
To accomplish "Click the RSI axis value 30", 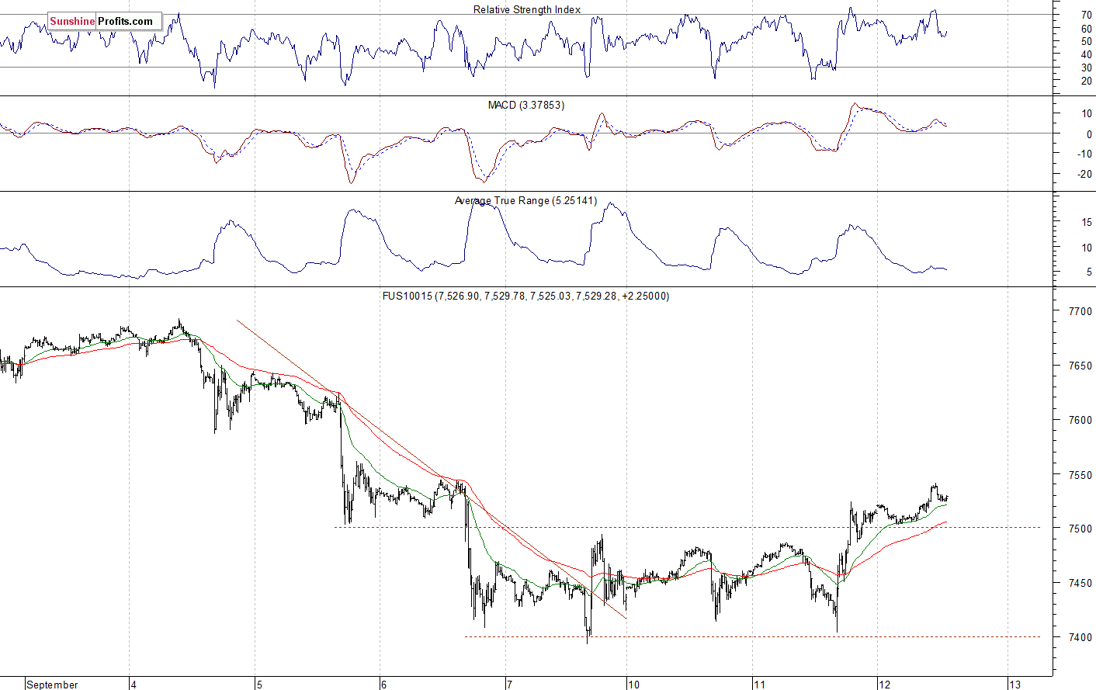I will click(1086, 68).
